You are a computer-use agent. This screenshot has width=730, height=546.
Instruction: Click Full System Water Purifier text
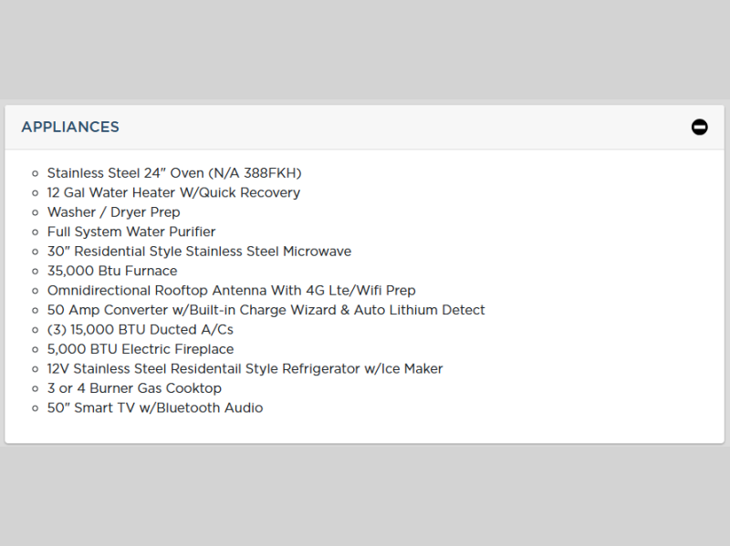coord(131,232)
